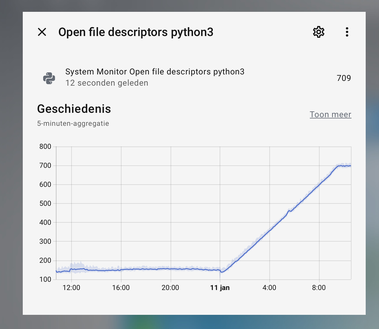Click the 800 y-axis label
379x329 pixels.
(x=45, y=146)
